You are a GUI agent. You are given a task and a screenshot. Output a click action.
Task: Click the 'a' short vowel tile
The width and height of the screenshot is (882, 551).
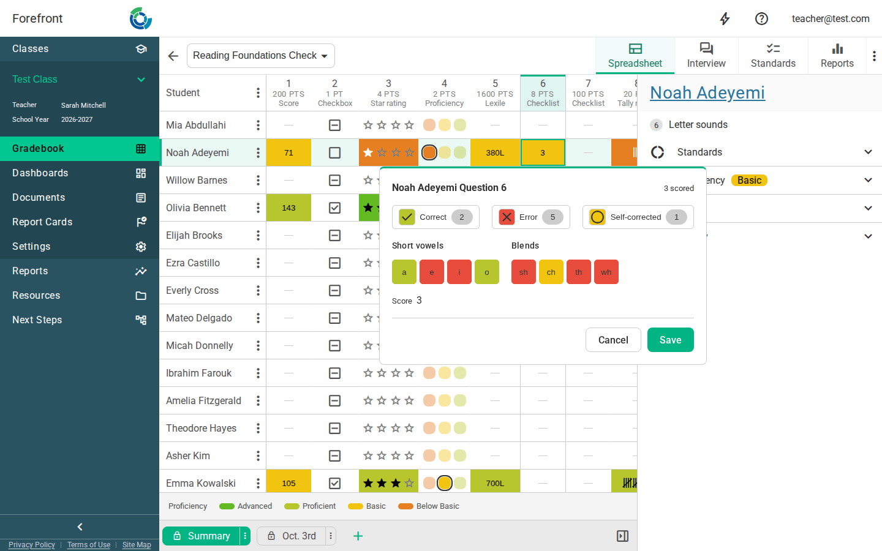[404, 272]
